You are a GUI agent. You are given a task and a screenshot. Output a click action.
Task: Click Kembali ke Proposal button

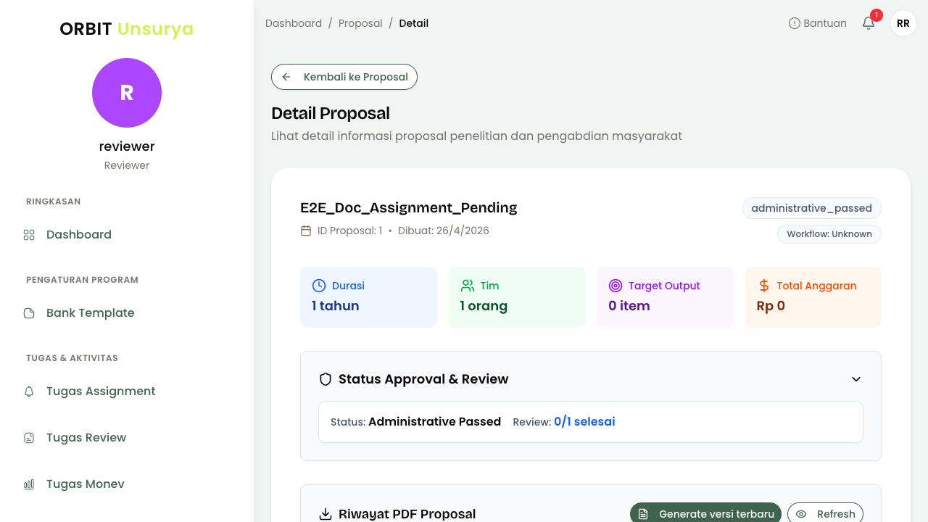click(x=344, y=77)
